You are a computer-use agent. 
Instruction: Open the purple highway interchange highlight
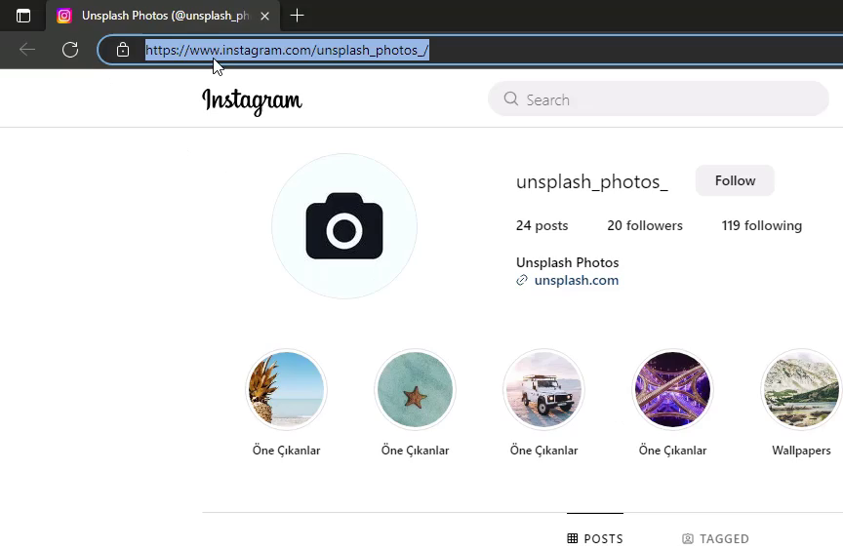click(672, 389)
